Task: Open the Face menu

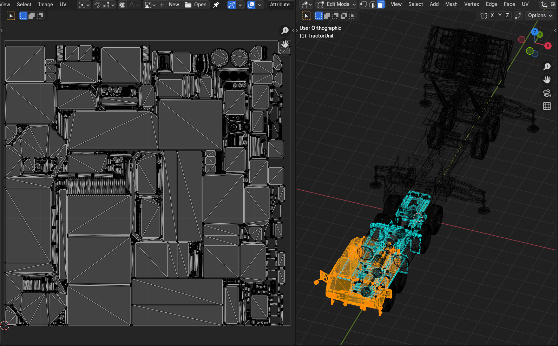Action: (510, 4)
